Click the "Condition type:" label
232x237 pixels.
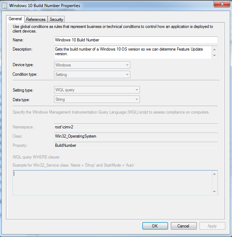point(25,74)
